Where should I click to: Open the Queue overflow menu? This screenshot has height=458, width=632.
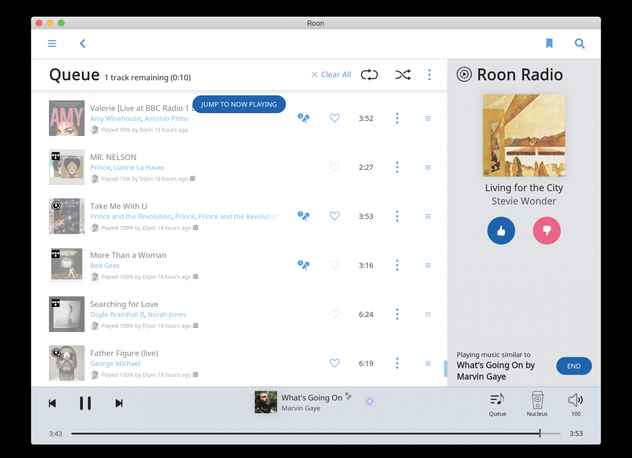click(x=429, y=75)
